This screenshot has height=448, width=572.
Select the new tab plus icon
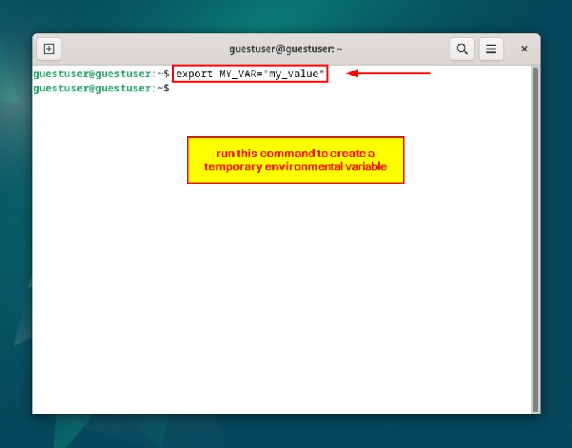point(49,49)
